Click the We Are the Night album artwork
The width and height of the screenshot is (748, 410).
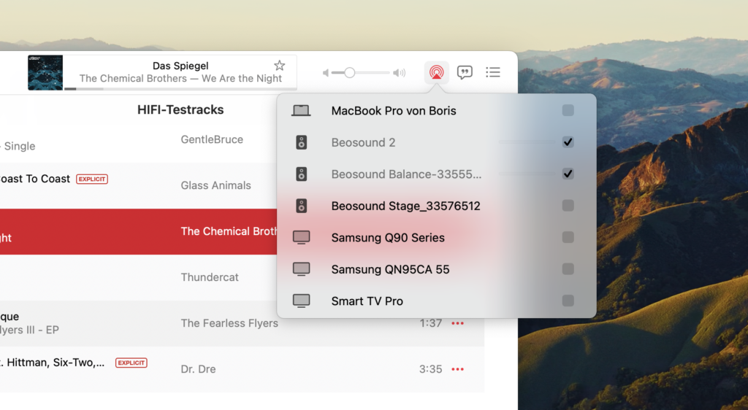tap(45, 73)
